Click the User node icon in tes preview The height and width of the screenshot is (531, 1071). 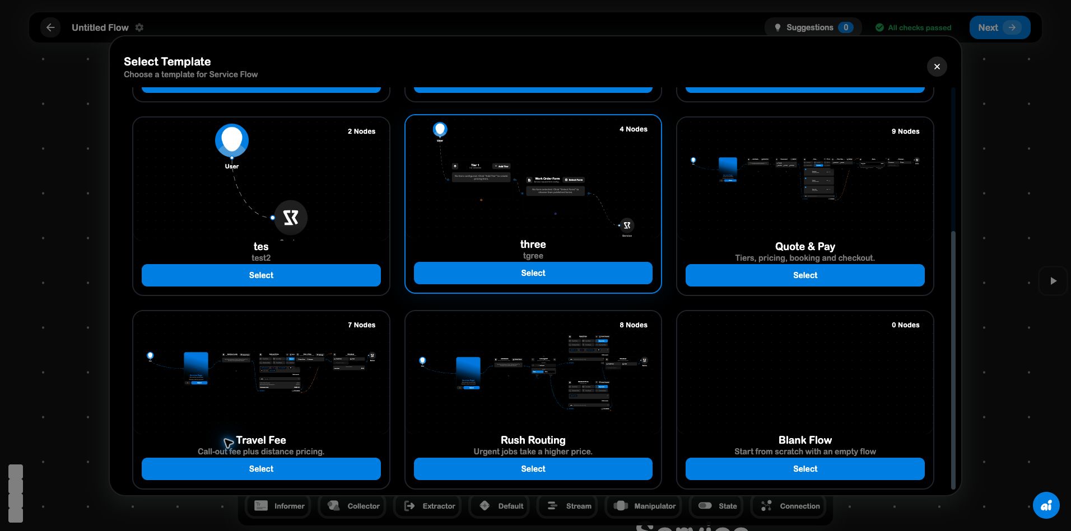(x=232, y=140)
